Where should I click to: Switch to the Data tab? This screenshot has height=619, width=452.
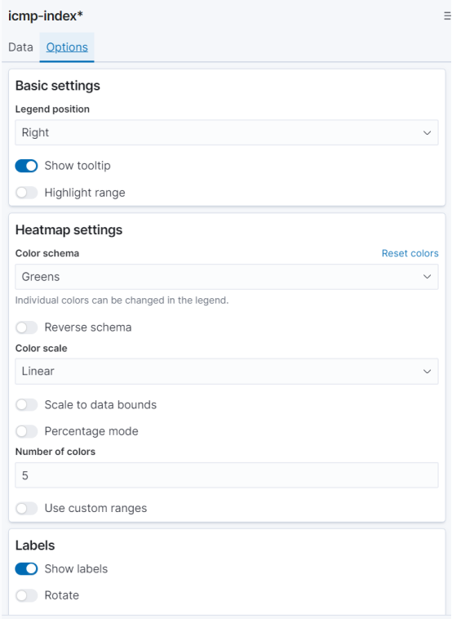20,47
